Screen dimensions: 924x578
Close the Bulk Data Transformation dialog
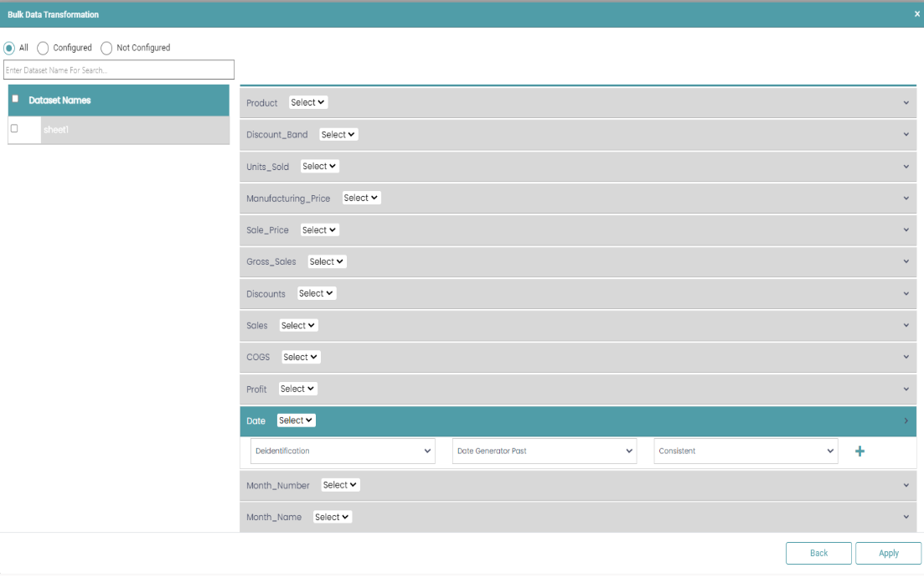916,14
